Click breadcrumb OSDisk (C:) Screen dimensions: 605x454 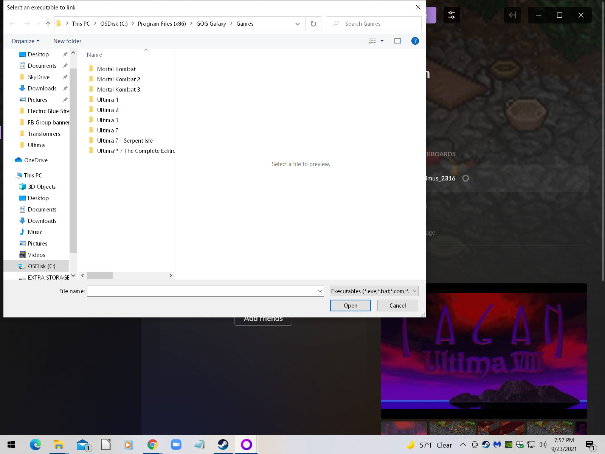[x=114, y=24]
